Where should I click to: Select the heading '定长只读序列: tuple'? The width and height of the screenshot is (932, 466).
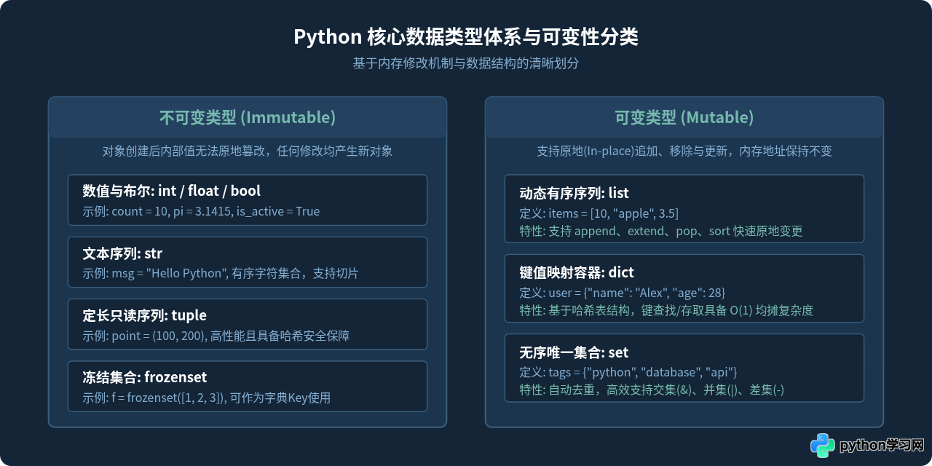click(x=145, y=315)
